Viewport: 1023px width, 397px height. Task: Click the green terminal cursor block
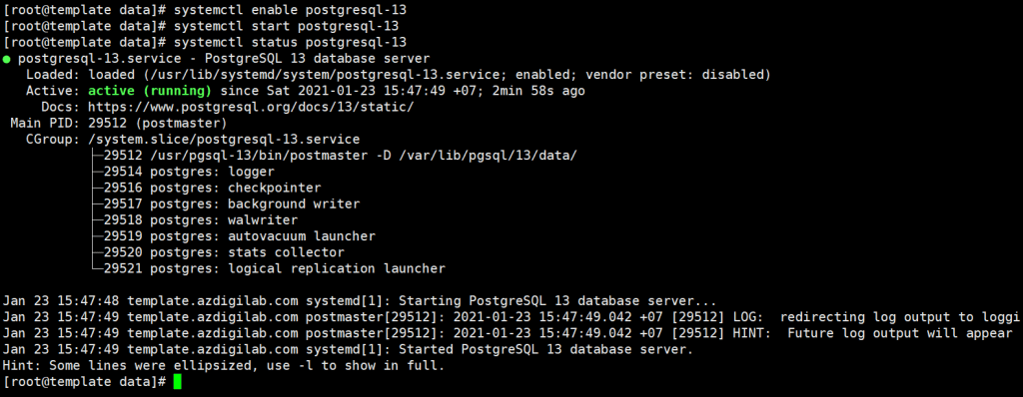point(178,382)
